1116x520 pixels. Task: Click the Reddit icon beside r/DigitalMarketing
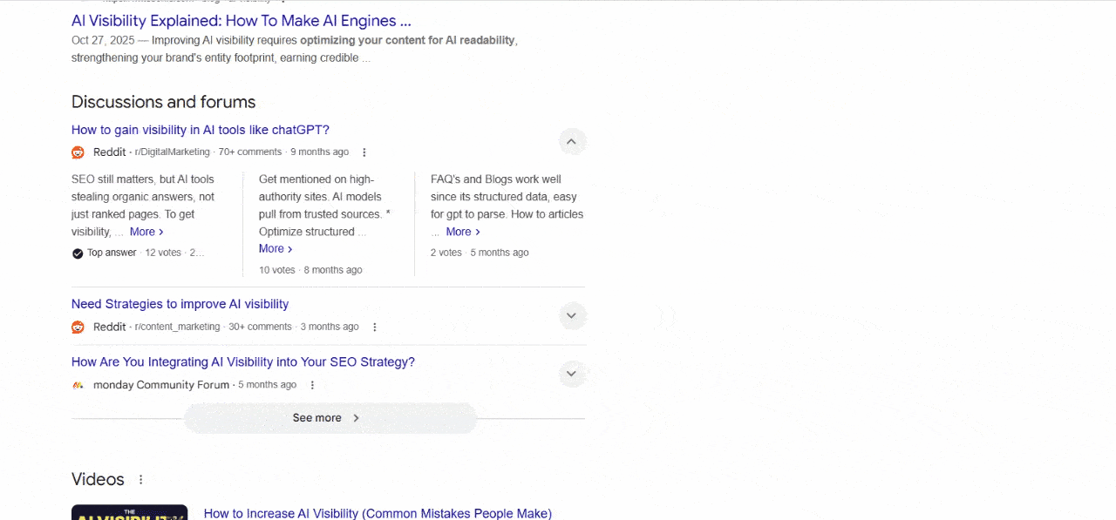[x=77, y=152]
